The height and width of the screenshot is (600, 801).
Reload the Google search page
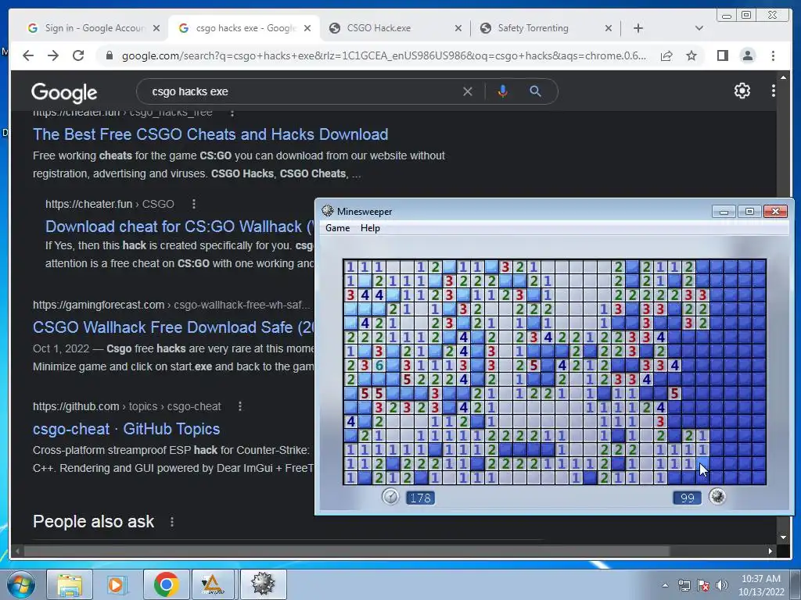click(x=77, y=55)
